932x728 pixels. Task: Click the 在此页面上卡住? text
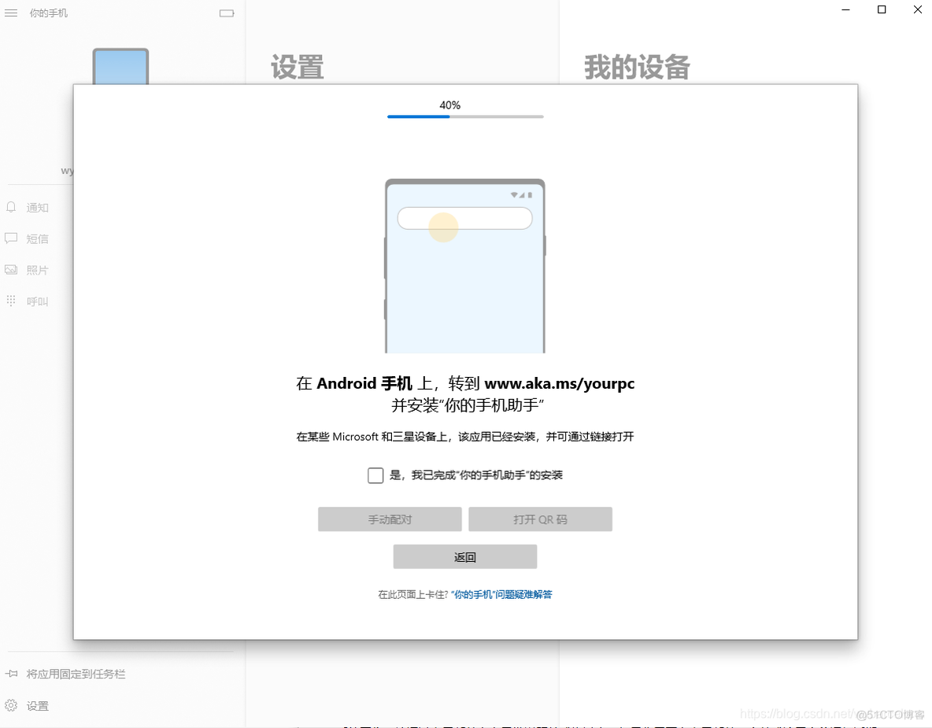(413, 594)
